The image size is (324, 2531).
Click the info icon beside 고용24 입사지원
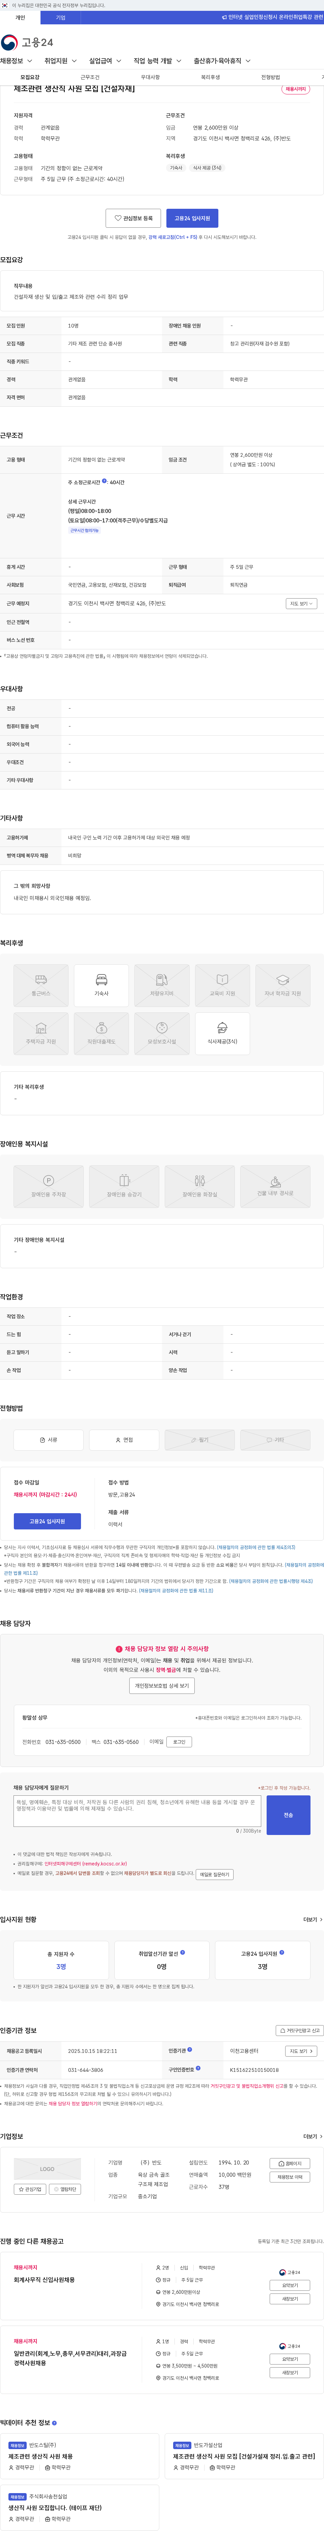point(282,1952)
